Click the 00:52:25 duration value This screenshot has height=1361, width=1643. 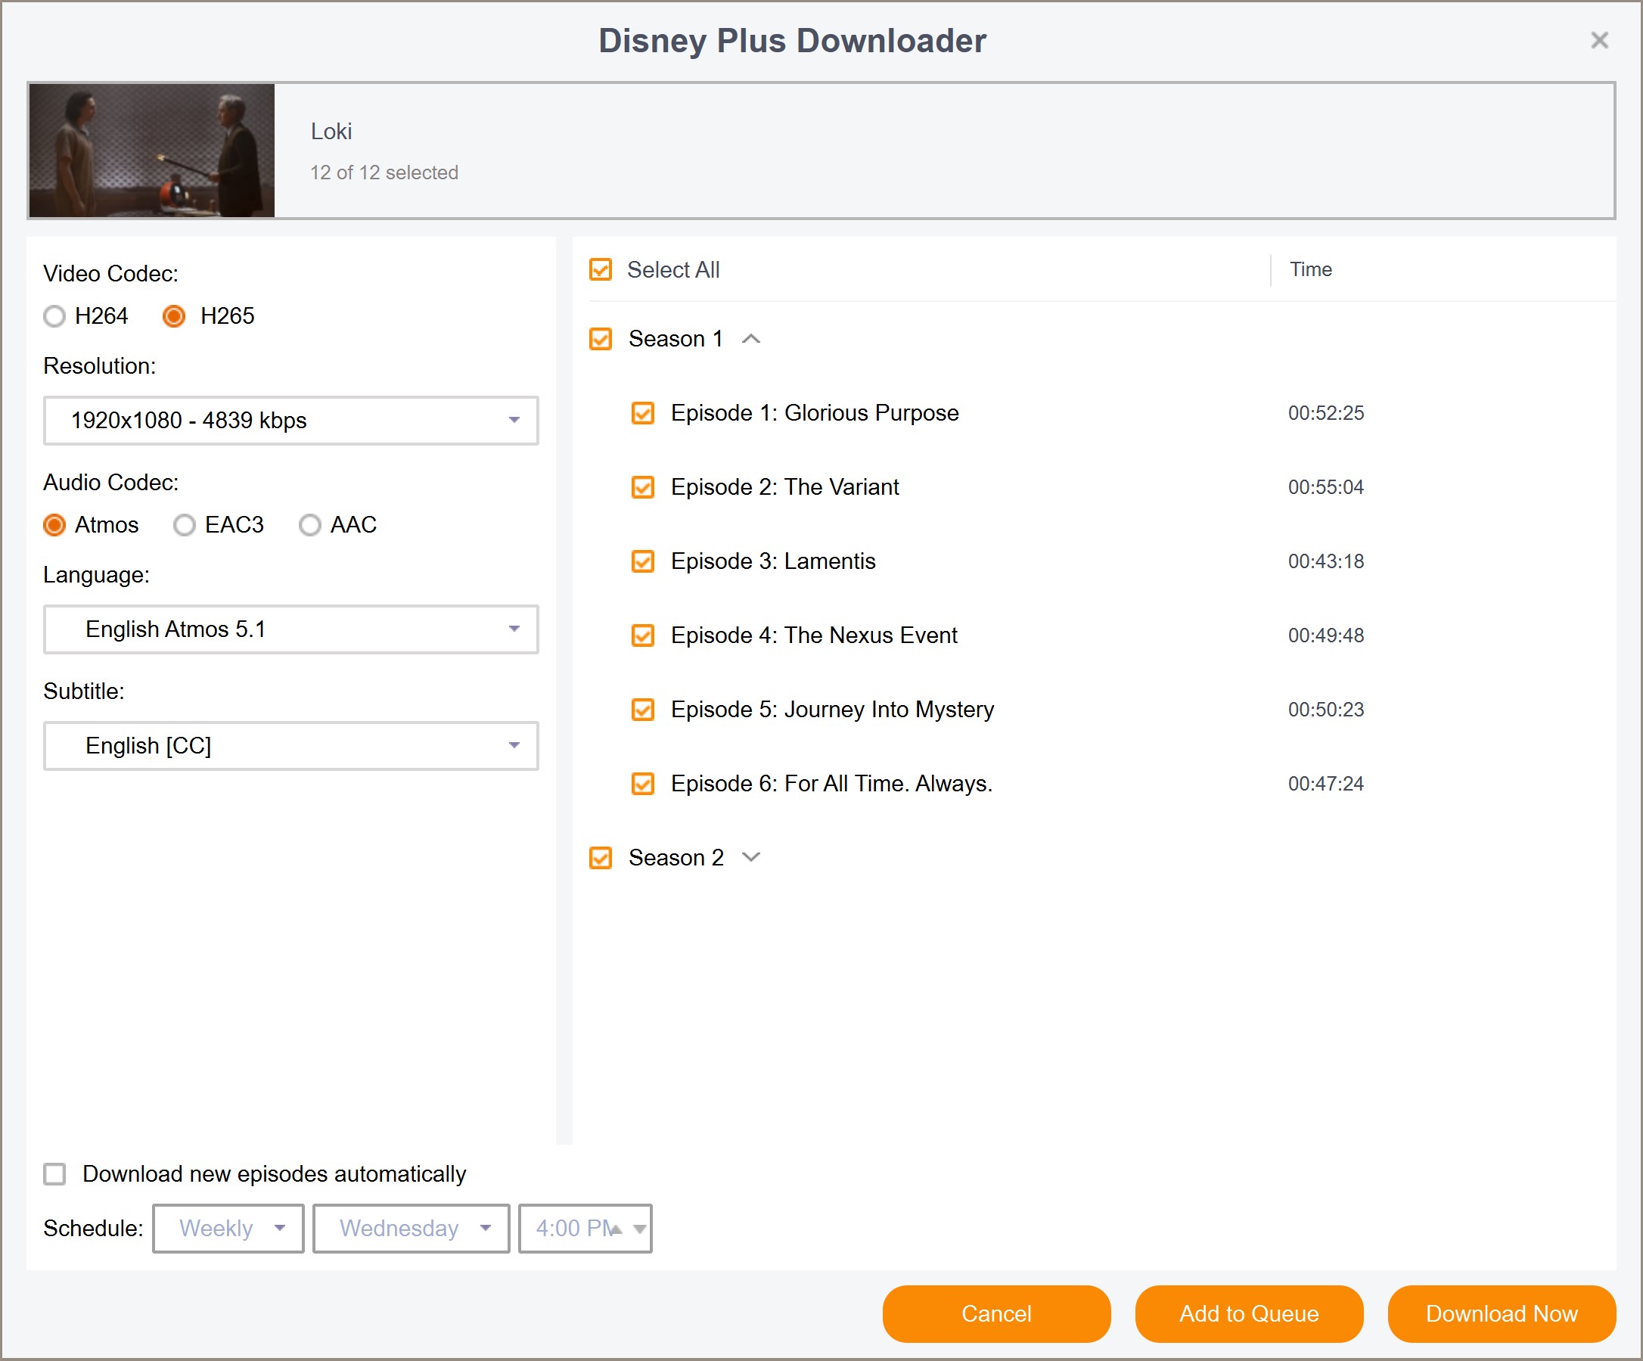pyautogui.click(x=1325, y=412)
